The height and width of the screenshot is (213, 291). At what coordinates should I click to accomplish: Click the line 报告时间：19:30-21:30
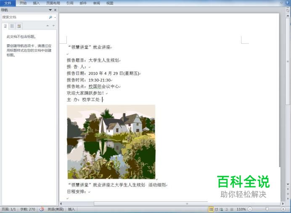(90, 80)
